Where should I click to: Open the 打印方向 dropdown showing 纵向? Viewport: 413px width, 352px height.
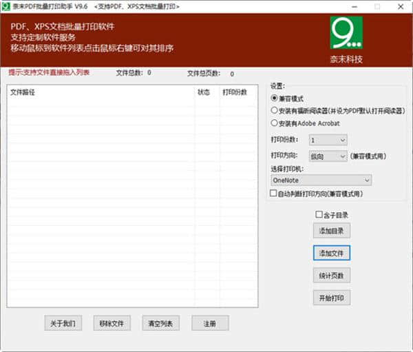(x=328, y=156)
